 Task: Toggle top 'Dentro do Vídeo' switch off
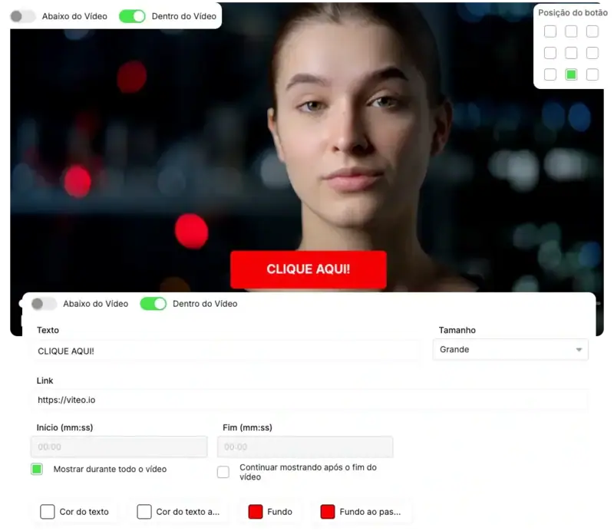pyautogui.click(x=132, y=16)
